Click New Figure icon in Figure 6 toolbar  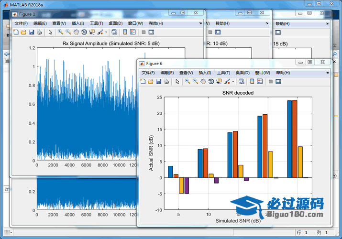143,82
